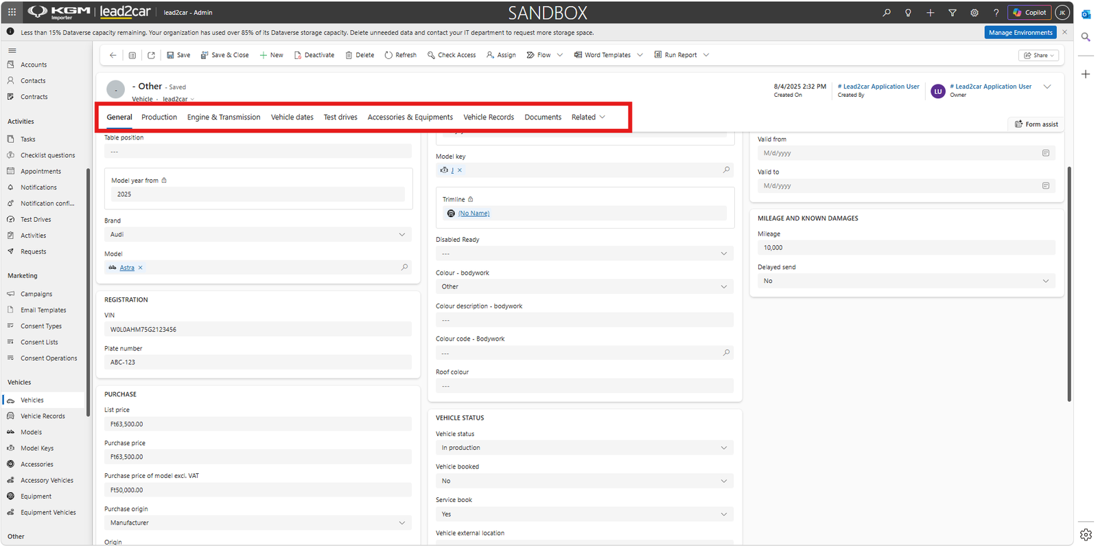This screenshot has height=546, width=1098.
Task: Click the Mileage field showing 10,000
Action: coord(907,248)
